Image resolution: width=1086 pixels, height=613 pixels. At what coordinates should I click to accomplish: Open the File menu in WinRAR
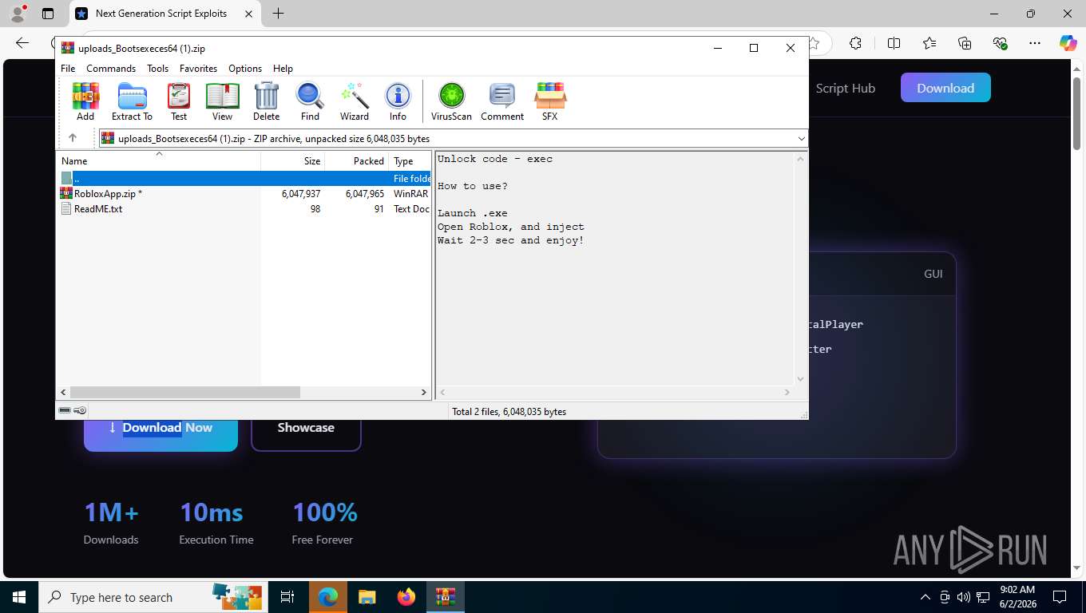(68, 69)
